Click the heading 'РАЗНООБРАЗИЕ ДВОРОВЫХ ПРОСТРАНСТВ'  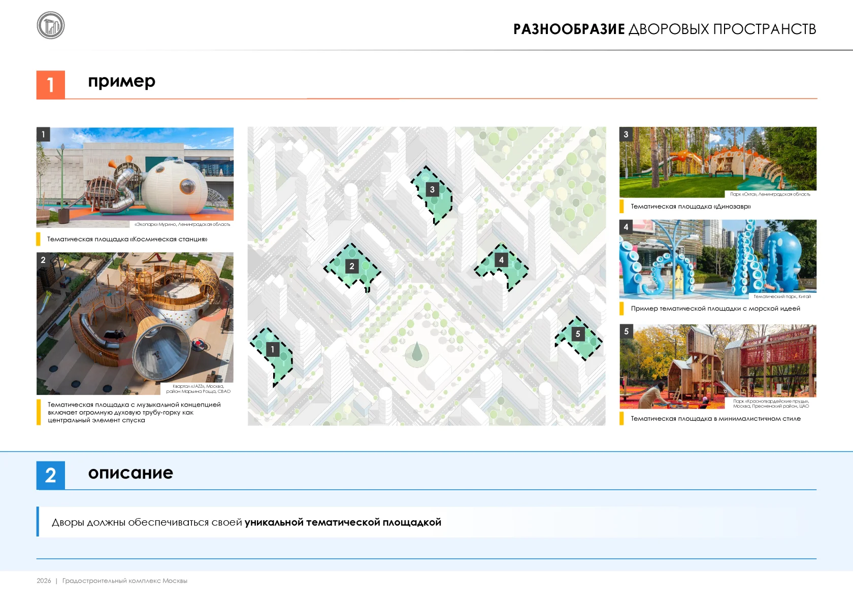(x=665, y=29)
